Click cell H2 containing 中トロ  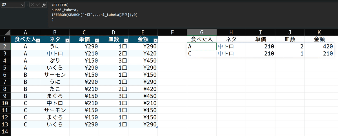click(x=231, y=46)
